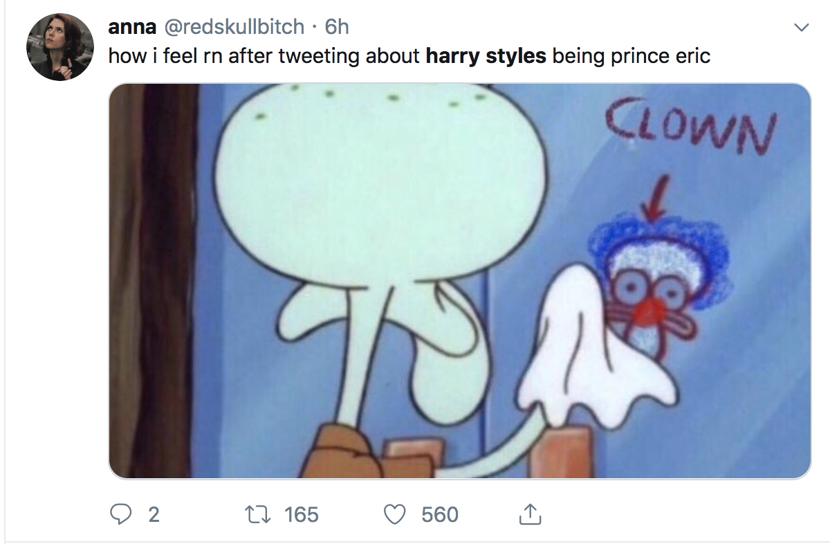Screen dimensions: 830x544
Task: Like the tweet with the heart icon
Action: click(395, 514)
